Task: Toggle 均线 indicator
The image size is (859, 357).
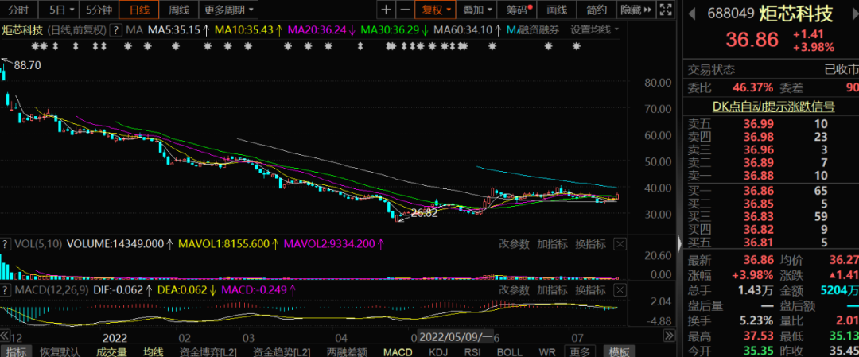Action: (154, 351)
